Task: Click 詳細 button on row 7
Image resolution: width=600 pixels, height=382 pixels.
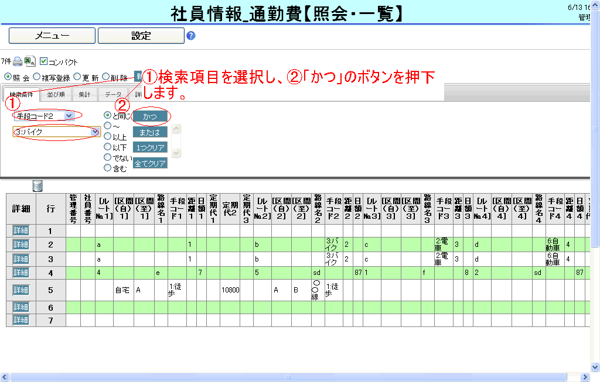Action: coord(21,320)
